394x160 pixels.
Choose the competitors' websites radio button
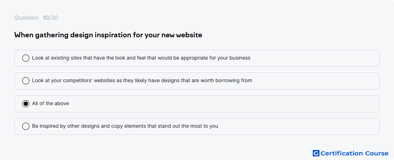26,81
